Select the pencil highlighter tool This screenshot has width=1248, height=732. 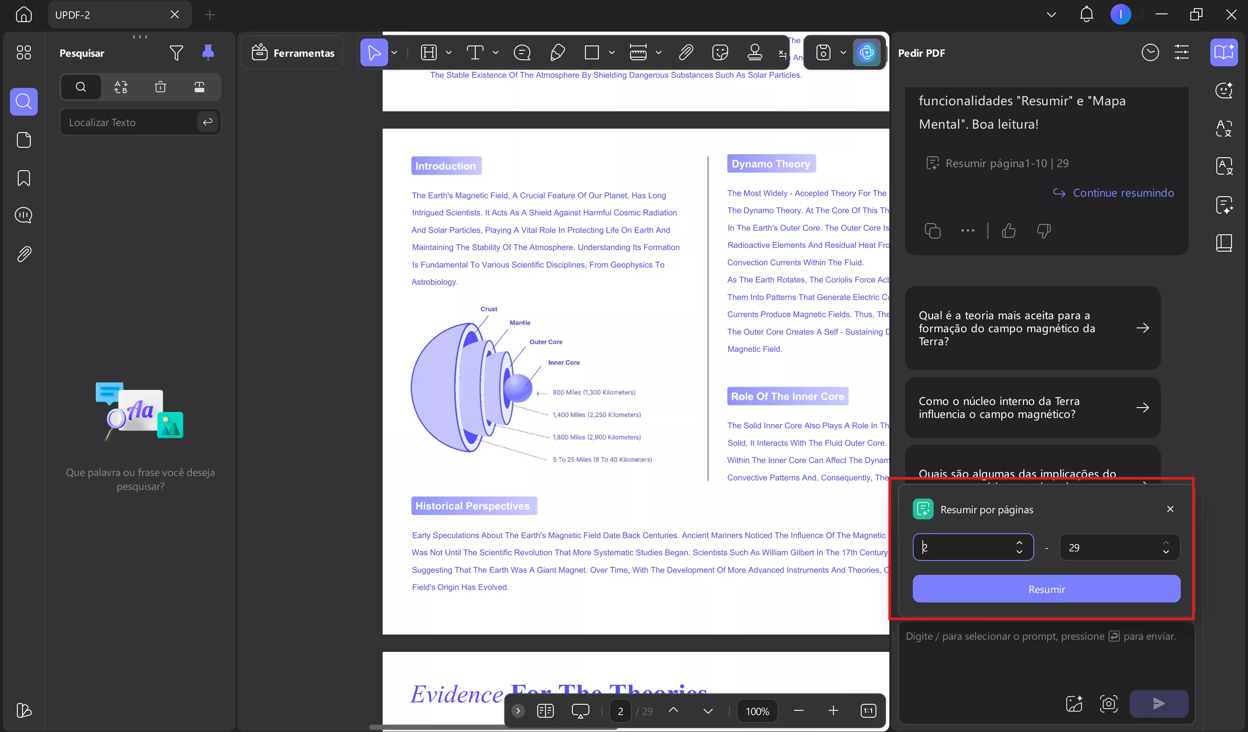[x=557, y=52]
